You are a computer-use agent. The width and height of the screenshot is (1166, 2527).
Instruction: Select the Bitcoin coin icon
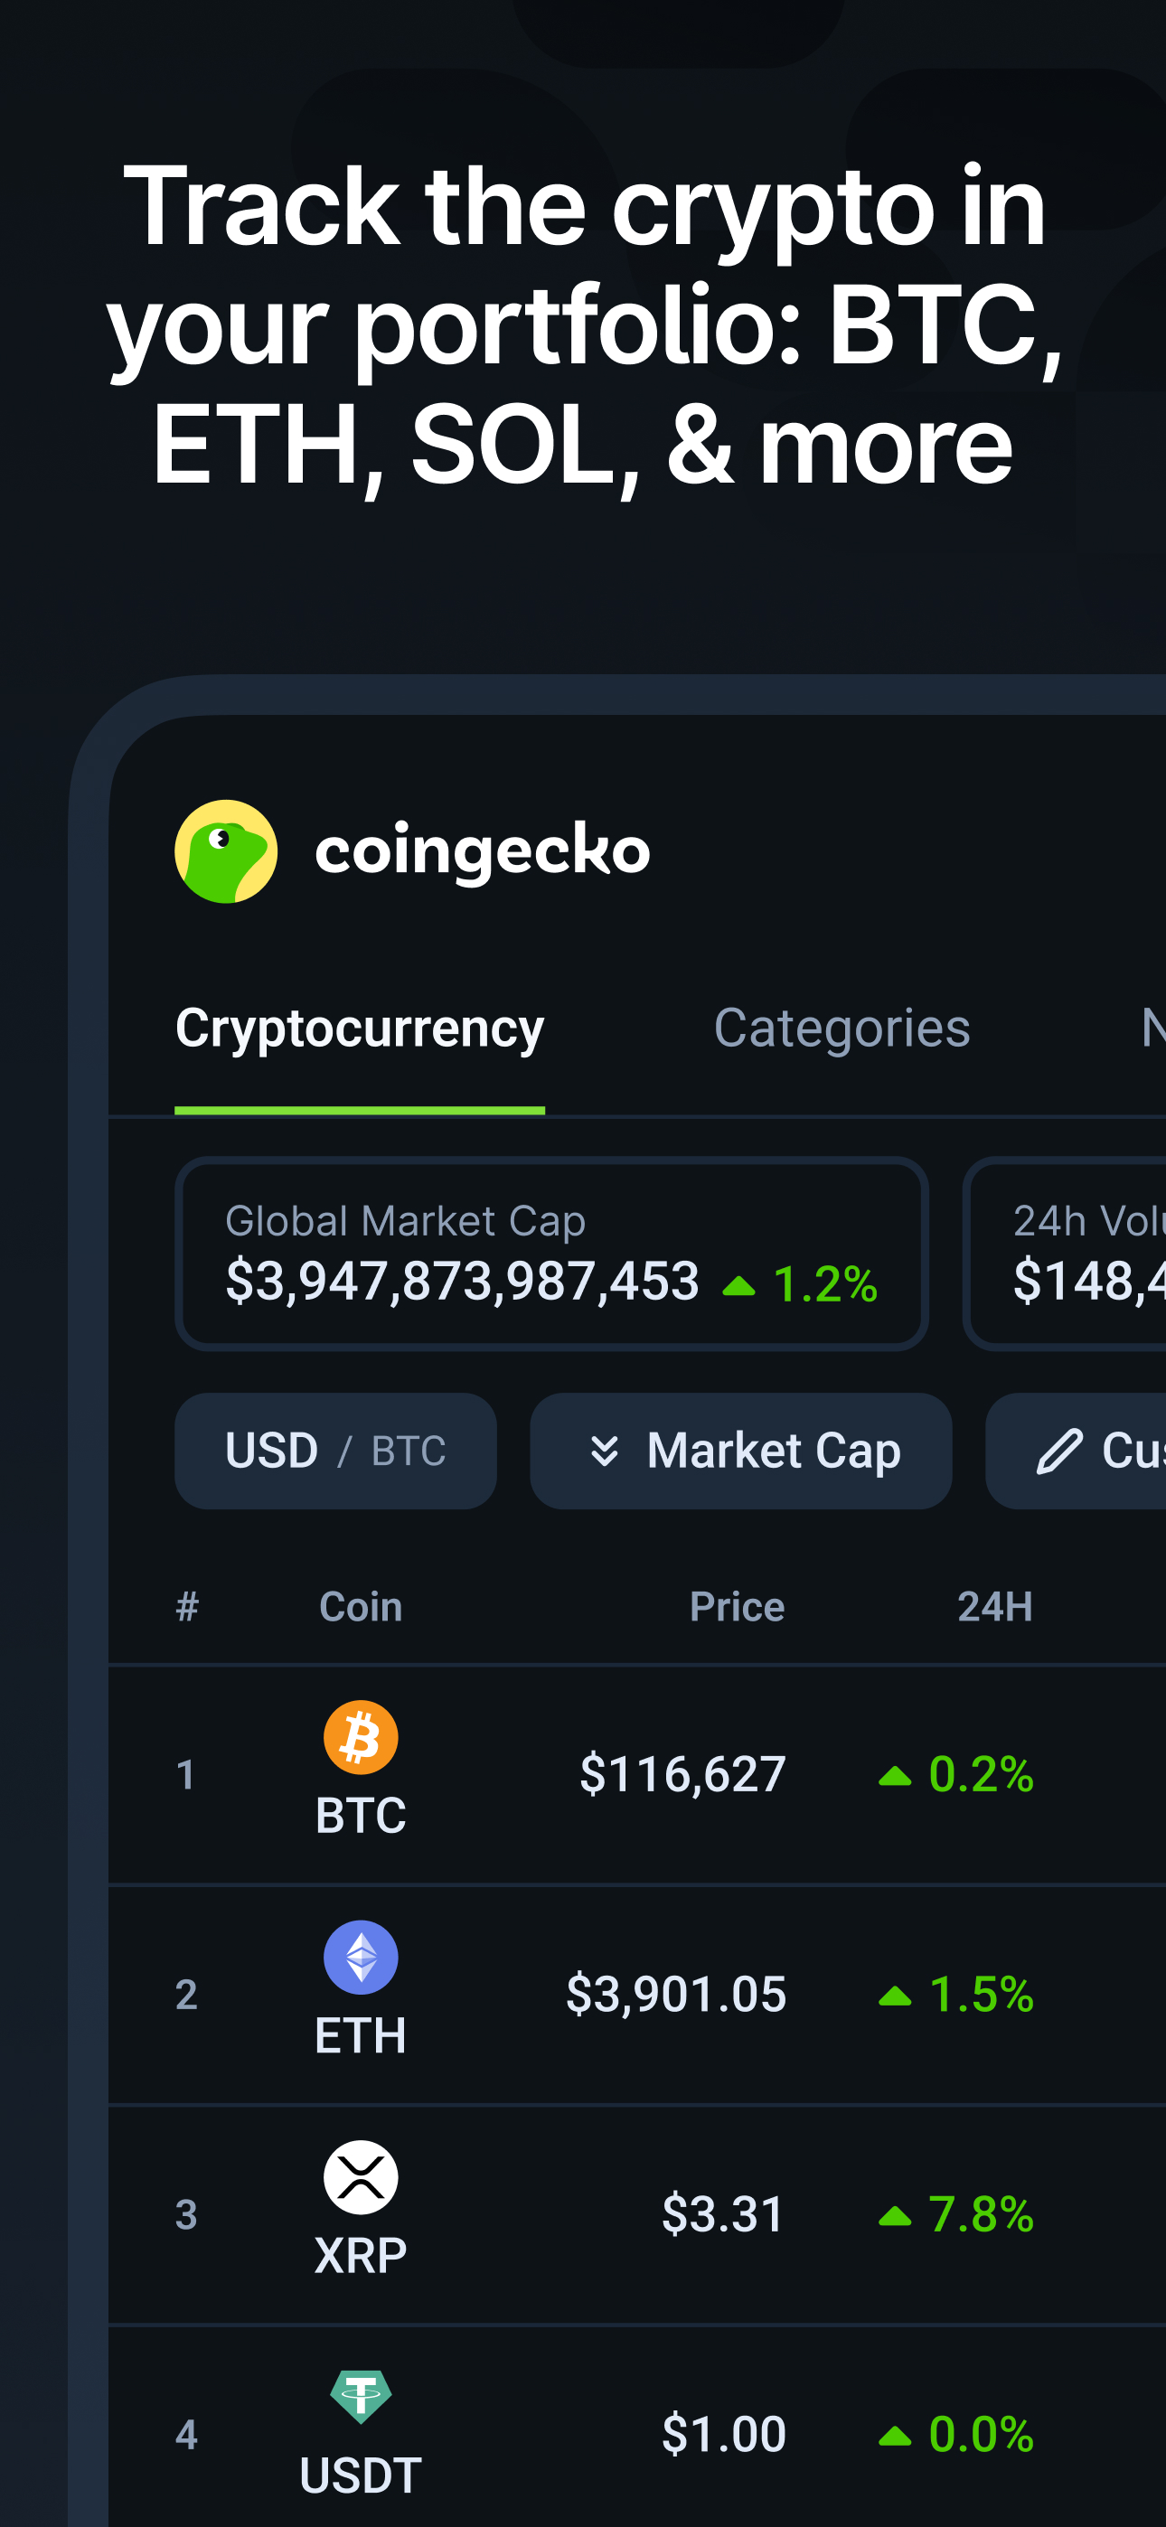tap(361, 1736)
